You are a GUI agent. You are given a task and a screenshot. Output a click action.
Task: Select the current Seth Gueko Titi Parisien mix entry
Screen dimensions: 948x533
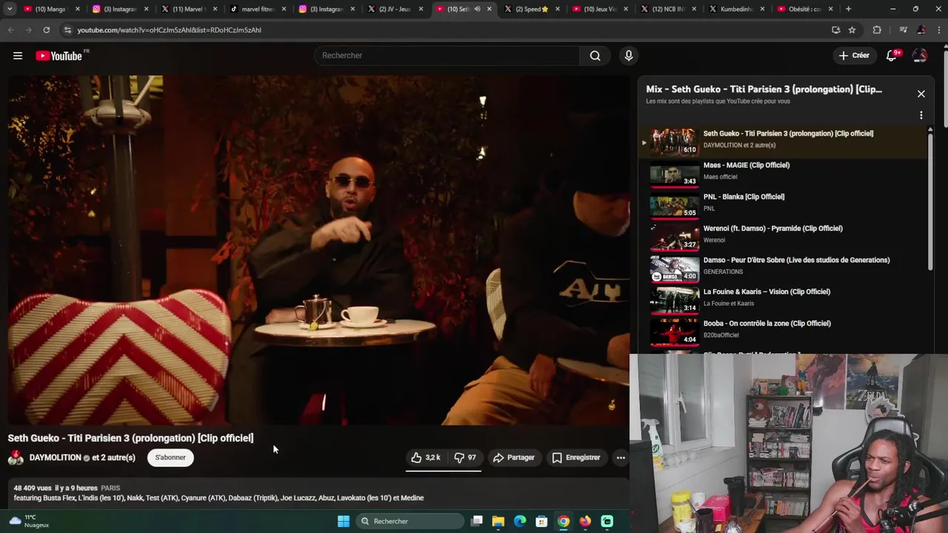click(784, 141)
